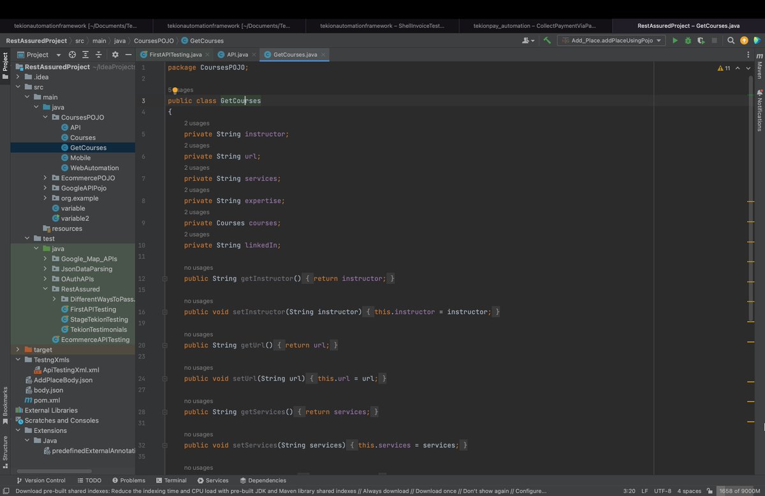Open the account/Code With Me icon
The image size is (765, 496).
click(528, 40)
